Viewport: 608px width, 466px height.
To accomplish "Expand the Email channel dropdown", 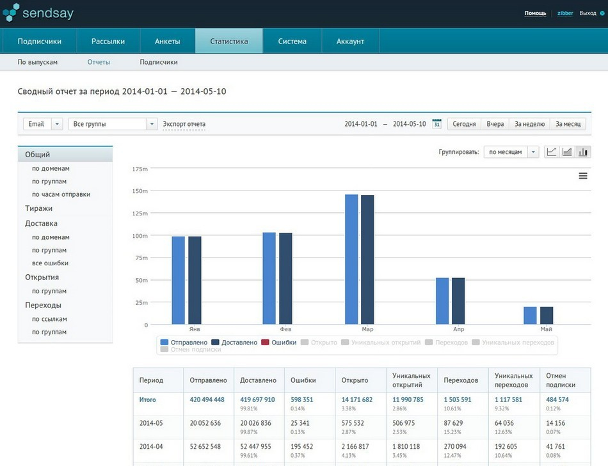I will click(x=56, y=124).
